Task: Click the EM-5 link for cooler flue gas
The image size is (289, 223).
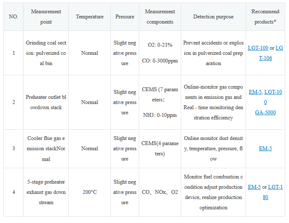Action: tap(265, 149)
